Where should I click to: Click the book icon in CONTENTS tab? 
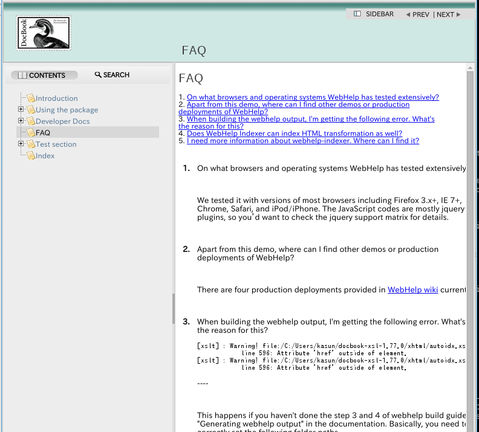22,76
